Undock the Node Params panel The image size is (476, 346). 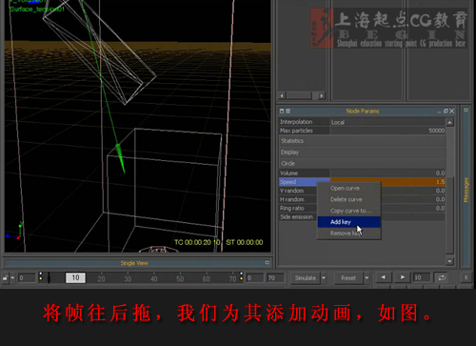[446, 111]
